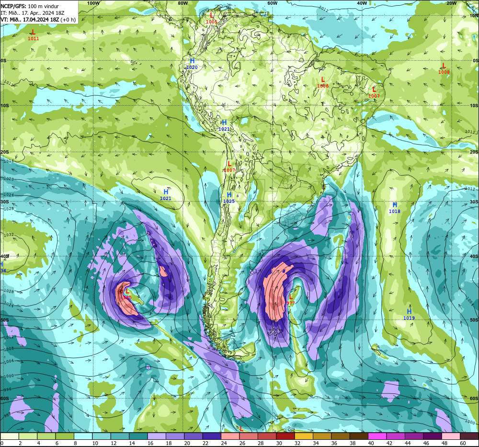Click the 46–48 dark purple legend swatch
Image resolution: width=479 pixels, height=447 pixels.
tap(433, 436)
